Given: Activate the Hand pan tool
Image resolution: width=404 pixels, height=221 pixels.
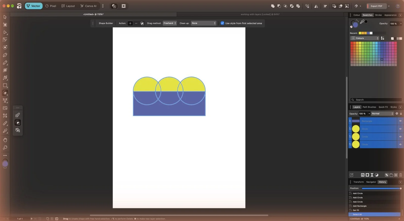Looking at the screenshot, I should (x=5, y=140).
